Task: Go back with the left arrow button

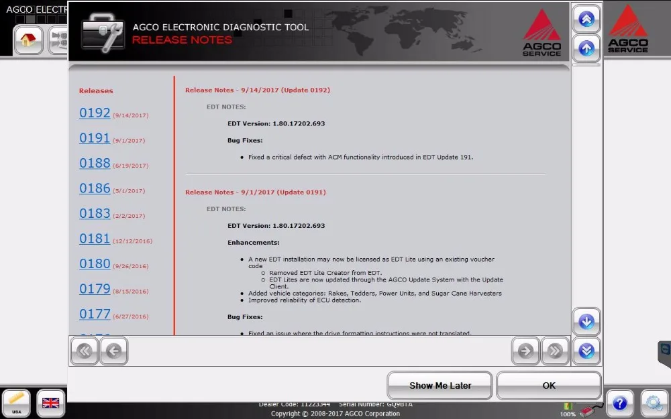Action: [114, 351]
